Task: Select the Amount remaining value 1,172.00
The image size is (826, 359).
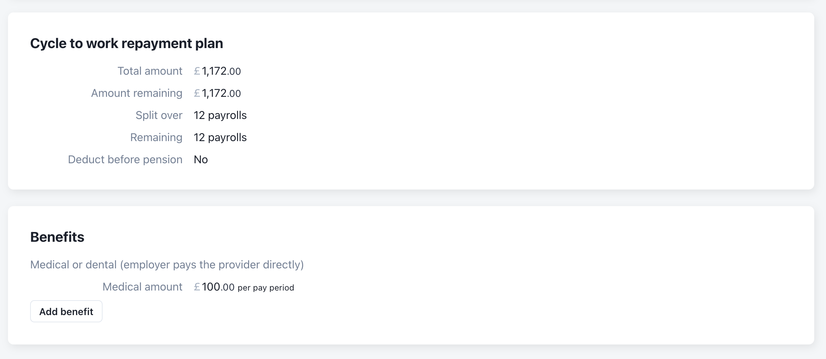Action: click(221, 93)
